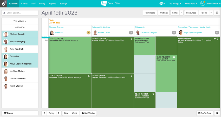Screen dimensions: 221x117
Task: Click video camera icon on Victoria Williams appointment
Action: tap(215, 39)
